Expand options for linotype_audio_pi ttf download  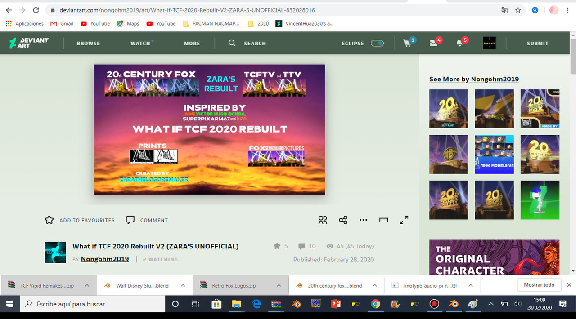[470, 285]
